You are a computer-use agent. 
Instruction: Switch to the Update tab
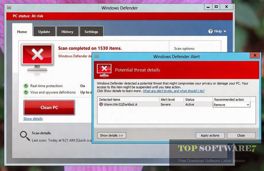pyautogui.click(x=44, y=32)
